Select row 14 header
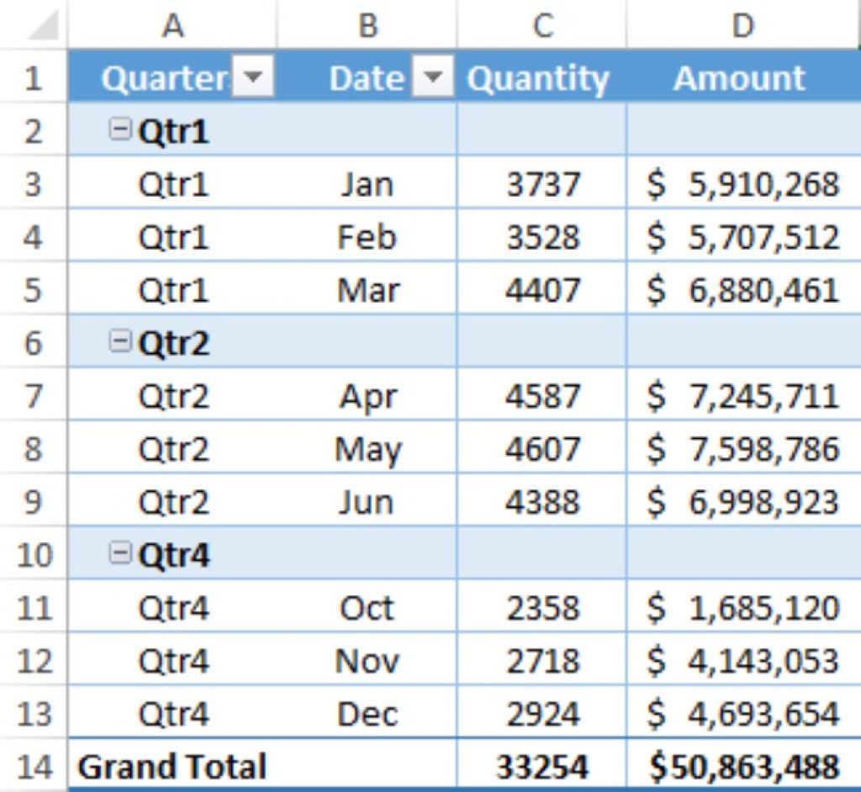Image resolution: width=861 pixels, height=792 pixels. click(x=34, y=767)
